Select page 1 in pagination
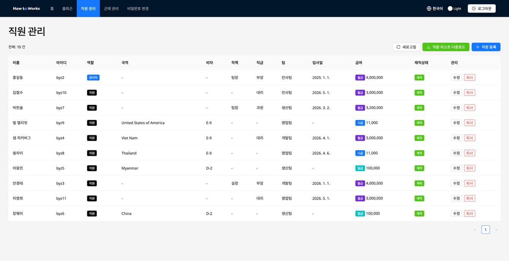 pos(485,230)
